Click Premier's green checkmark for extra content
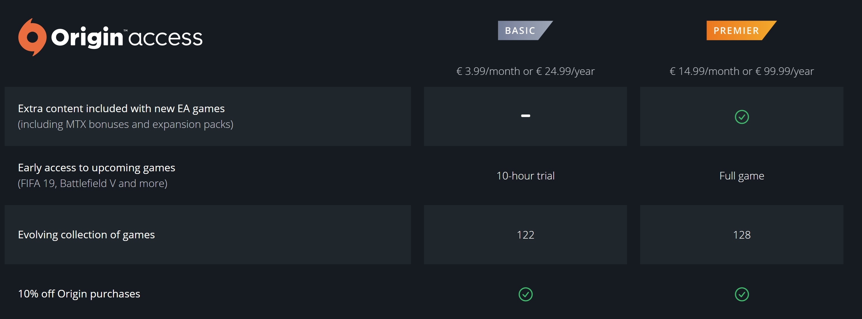 [x=741, y=117]
